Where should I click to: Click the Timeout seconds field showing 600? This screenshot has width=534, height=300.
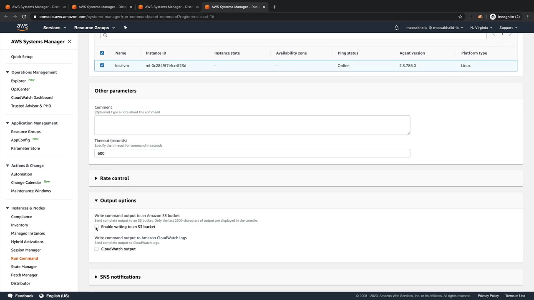[x=252, y=153]
